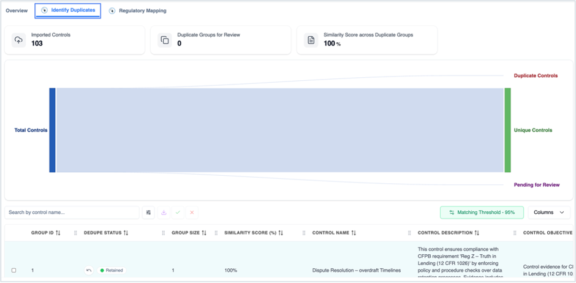Open the Regulatory Mapping tab
Viewport: 576px width, 283px height.
137,11
